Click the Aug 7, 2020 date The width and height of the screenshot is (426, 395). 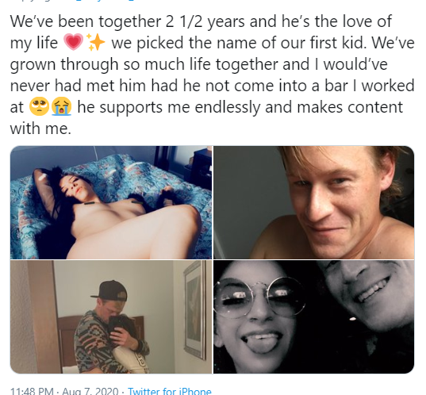coord(90,391)
